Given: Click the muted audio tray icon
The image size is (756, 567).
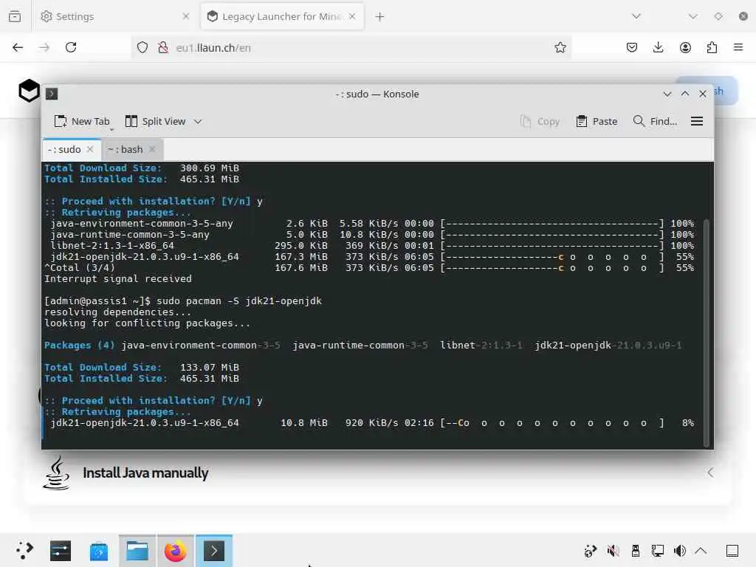Looking at the screenshot, I should coord(613,551).
